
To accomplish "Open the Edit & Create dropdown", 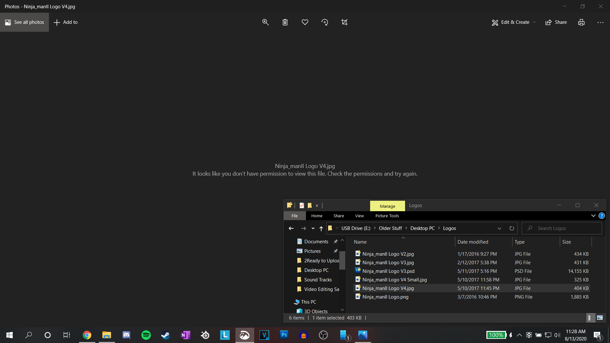I will pos(514,22).
